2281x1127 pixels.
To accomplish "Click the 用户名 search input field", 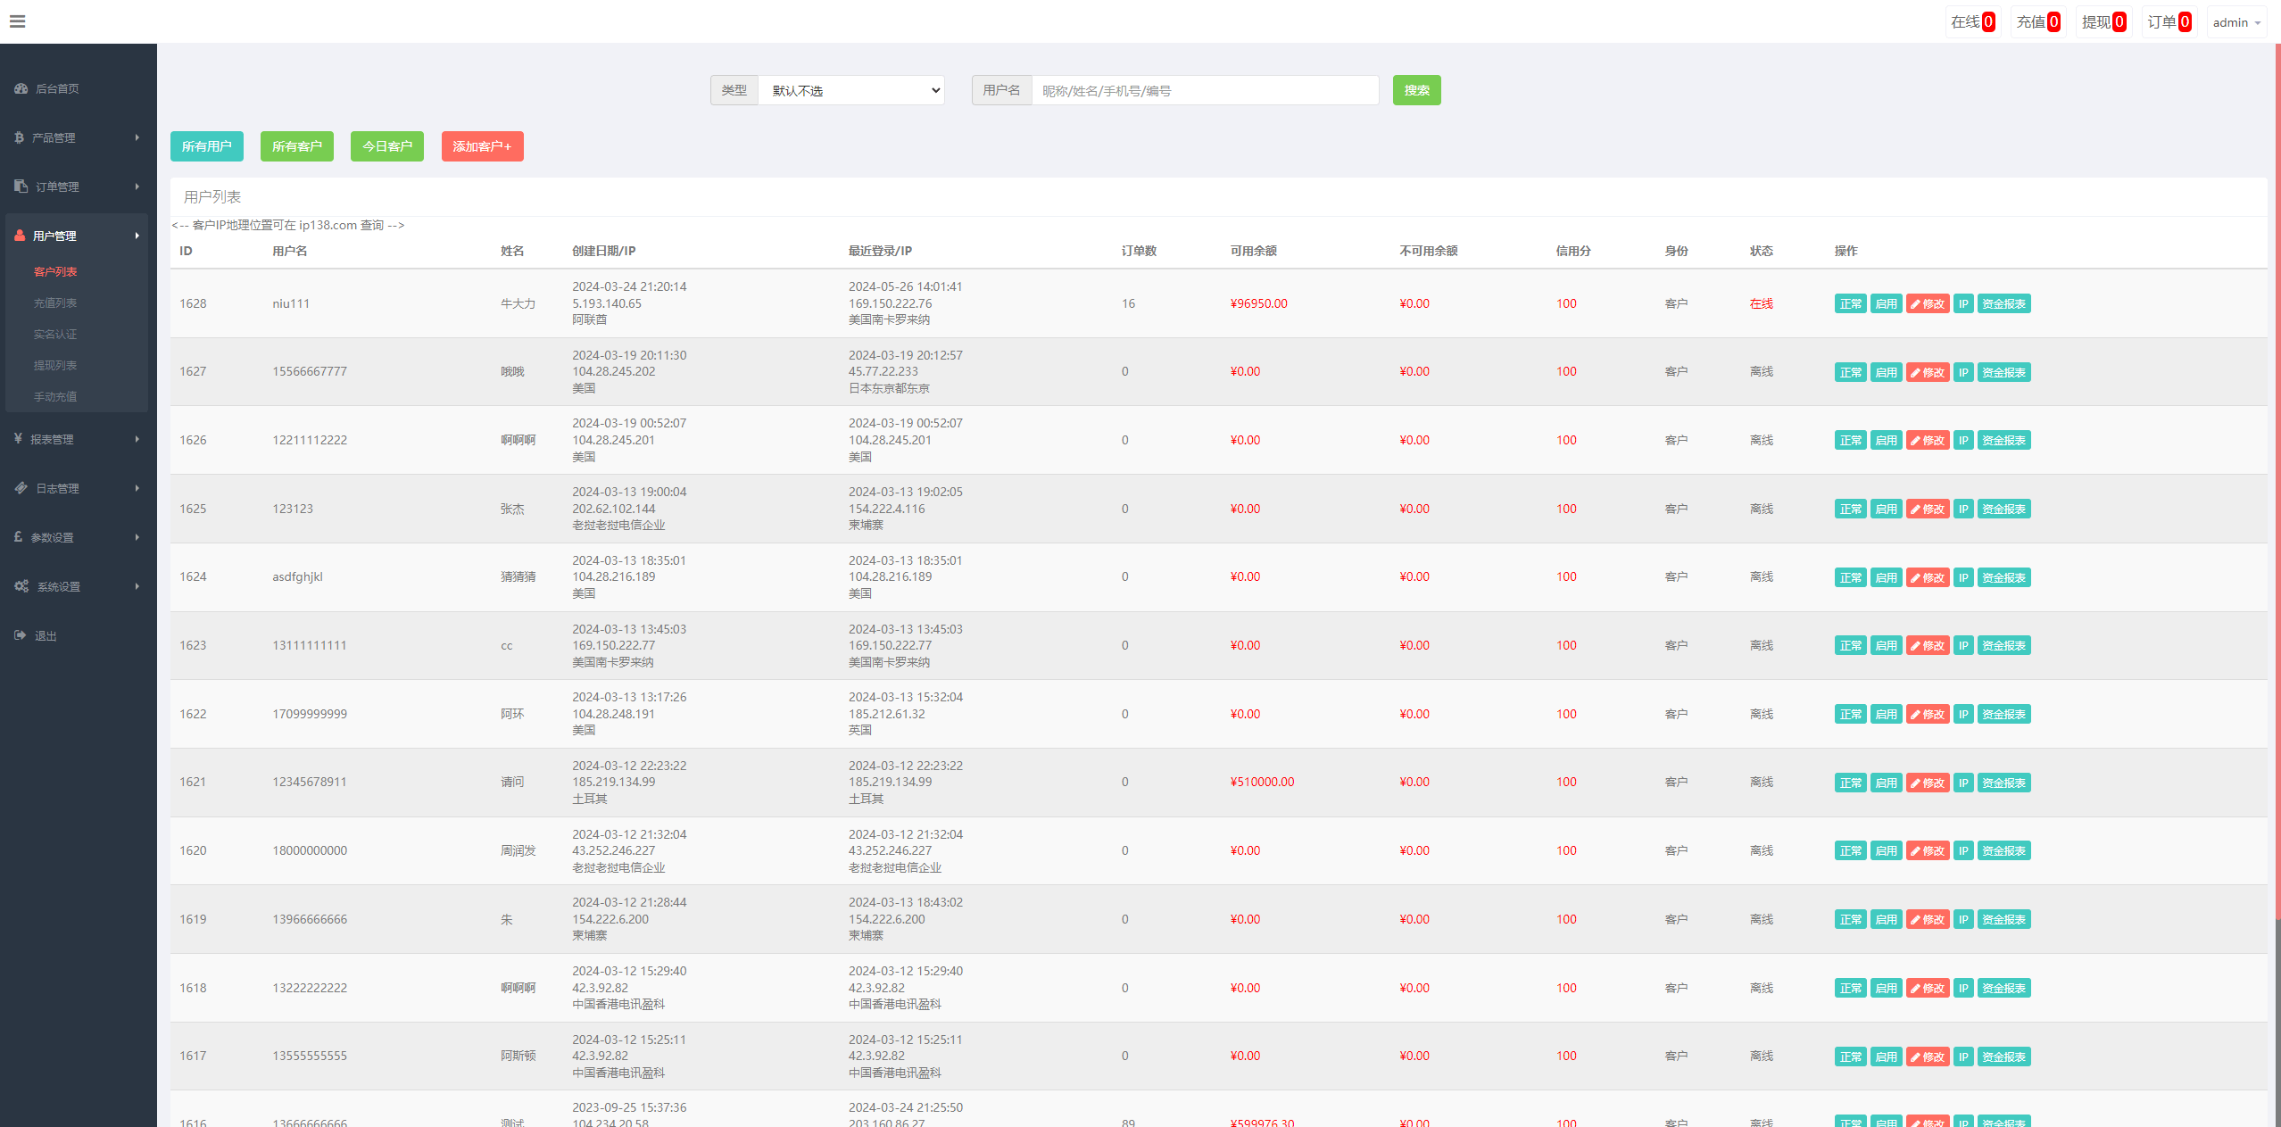I will tap(1205, 90).
